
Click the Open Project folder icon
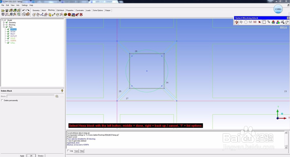pos(3,10)
